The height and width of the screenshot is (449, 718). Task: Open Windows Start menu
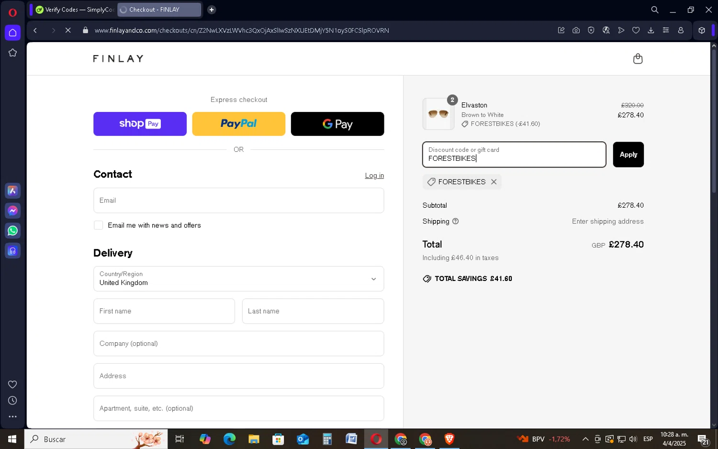coord(12,439)
